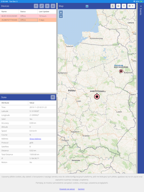Screen dimensions: 144x192
Task: Click the Longitude value 21.099902°
Action: [34, 115]
